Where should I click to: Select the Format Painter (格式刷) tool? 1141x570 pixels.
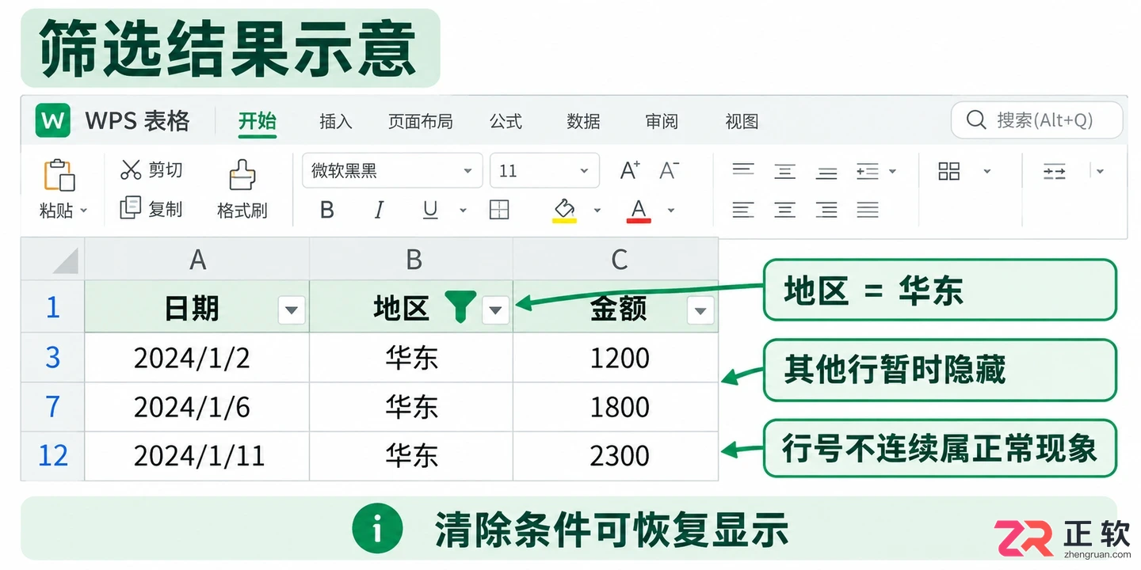(x=242, y=190)
